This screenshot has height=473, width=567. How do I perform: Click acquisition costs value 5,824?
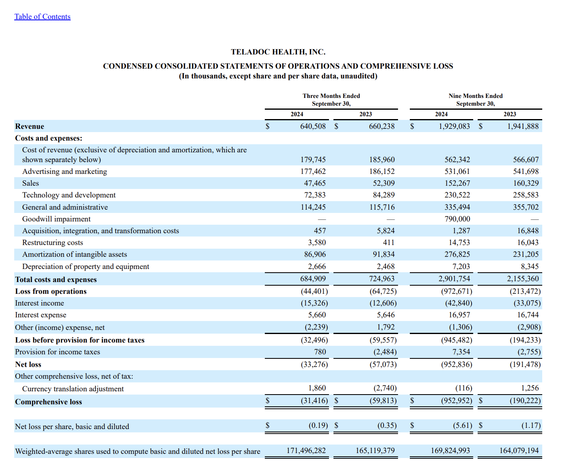[385, 231]
